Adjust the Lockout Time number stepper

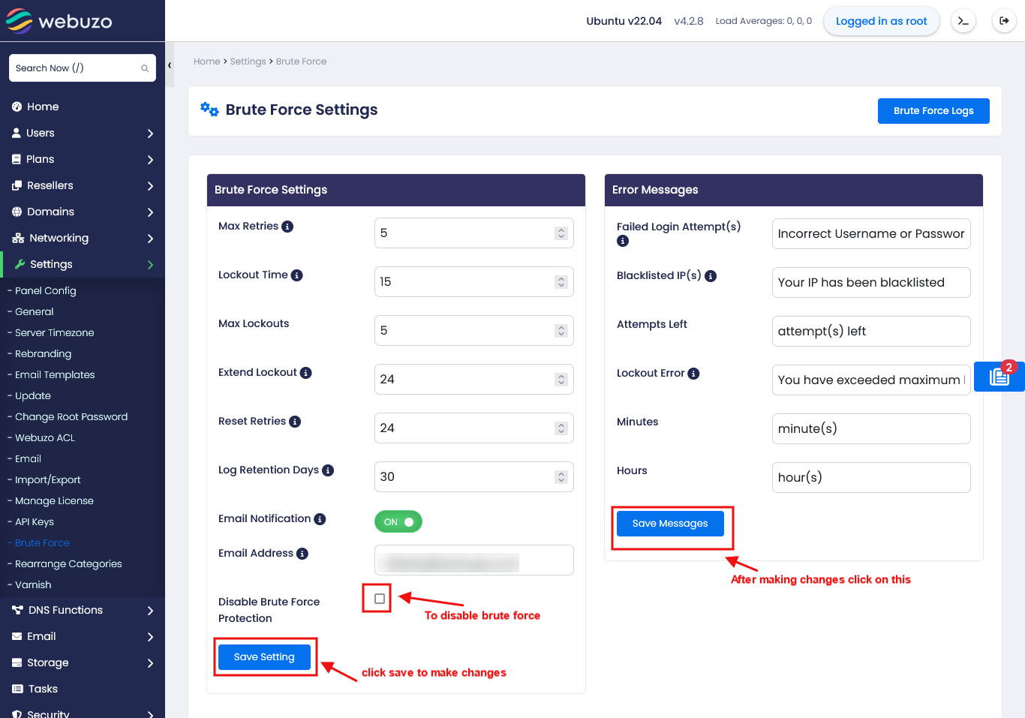561,282
